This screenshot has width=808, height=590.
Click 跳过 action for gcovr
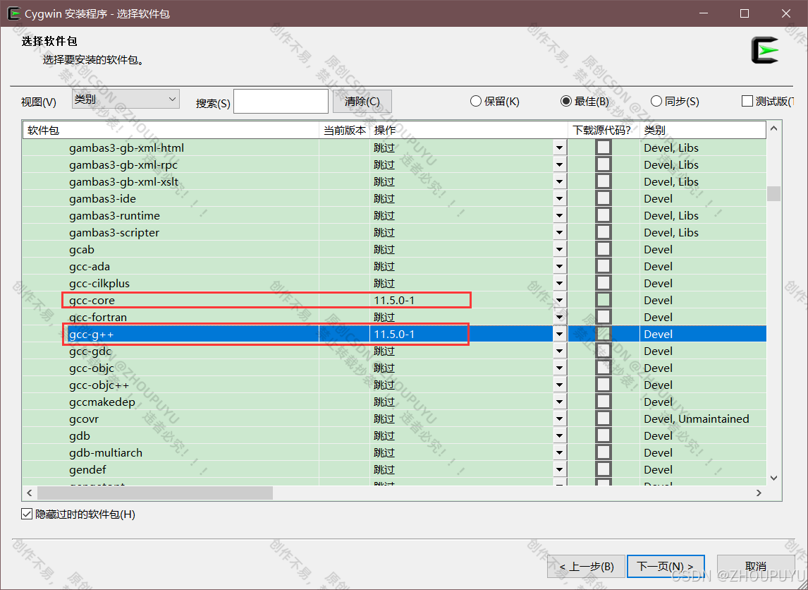click(384, 419)
